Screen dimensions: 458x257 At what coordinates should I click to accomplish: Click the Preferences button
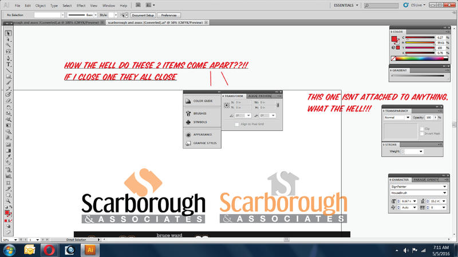click(x=169, y=15)
